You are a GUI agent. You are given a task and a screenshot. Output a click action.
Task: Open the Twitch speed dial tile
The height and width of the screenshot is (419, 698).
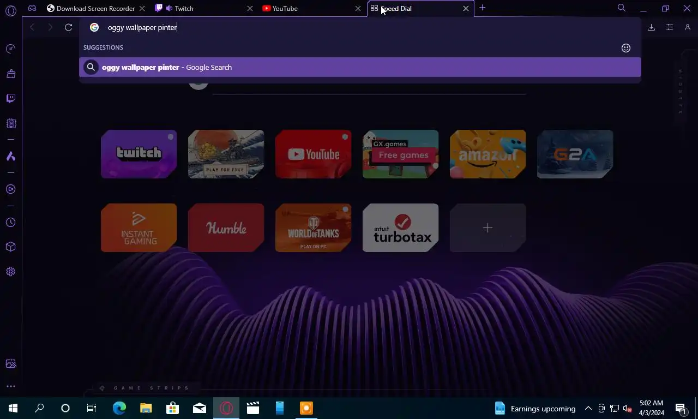(x=139, y=154)
